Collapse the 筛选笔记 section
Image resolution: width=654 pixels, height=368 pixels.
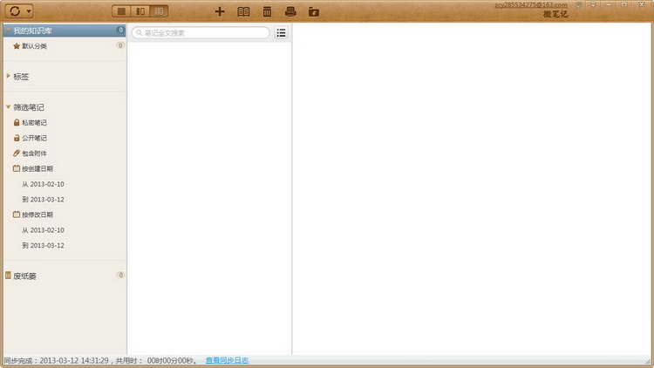pyautogui.click(x=8, y=106)
